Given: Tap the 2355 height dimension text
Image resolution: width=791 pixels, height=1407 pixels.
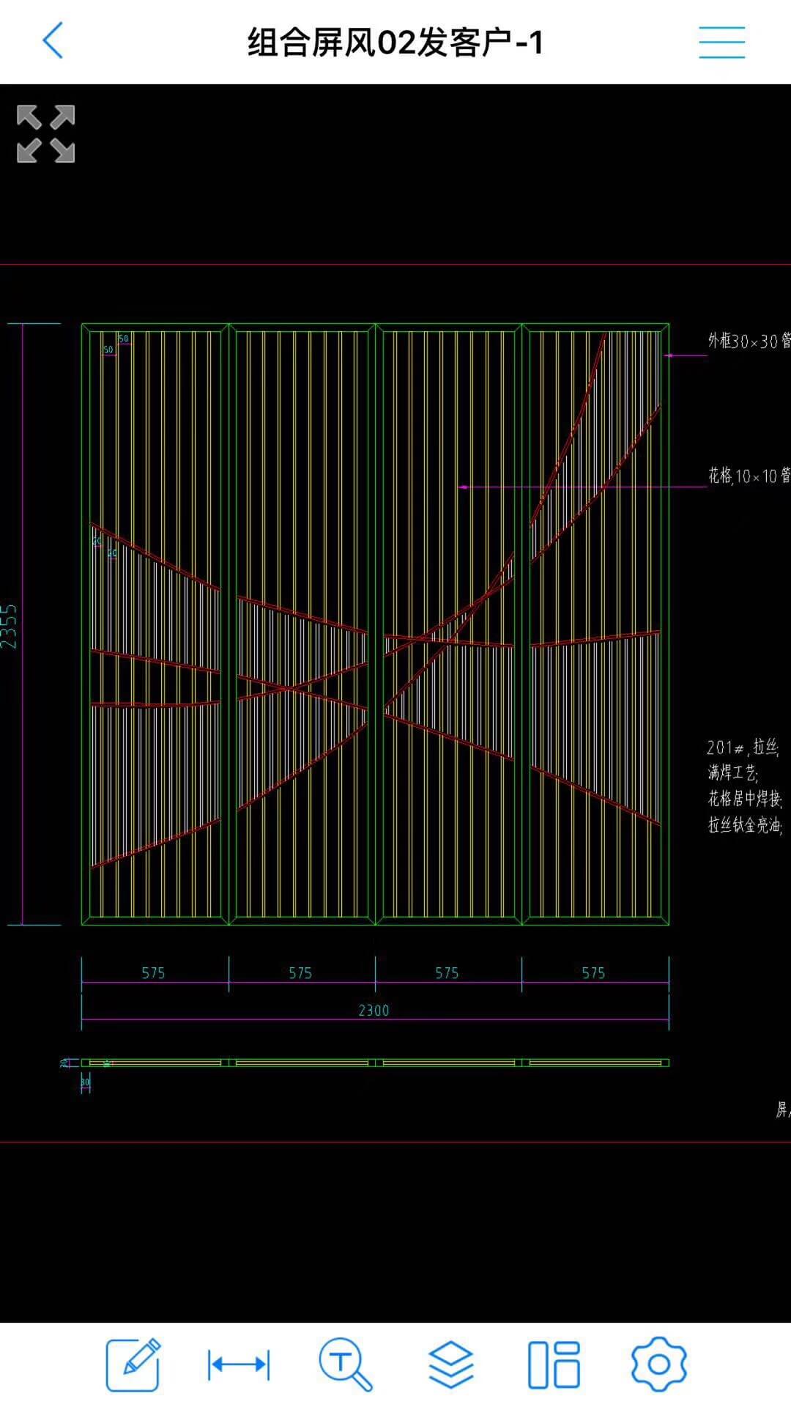Looking at the screenshot, I should (x=9, y=625).
